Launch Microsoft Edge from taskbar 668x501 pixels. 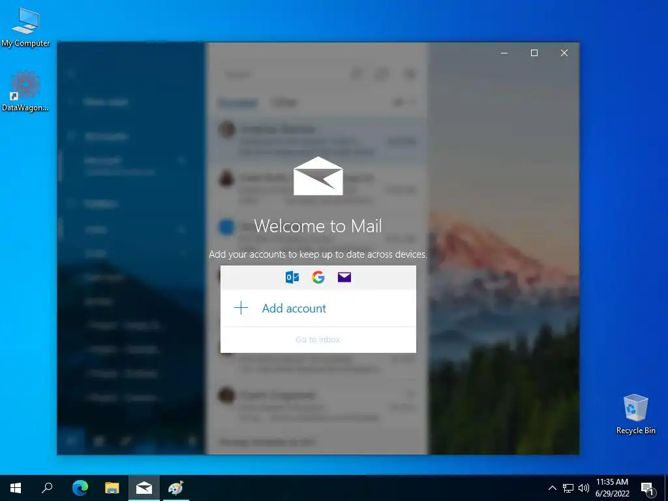click(80, 488)
